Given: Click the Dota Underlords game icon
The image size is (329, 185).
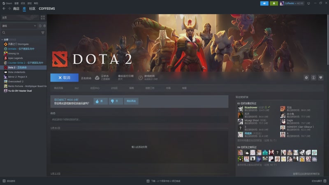Looking at the screenshot, I should (x=6, y=72).
